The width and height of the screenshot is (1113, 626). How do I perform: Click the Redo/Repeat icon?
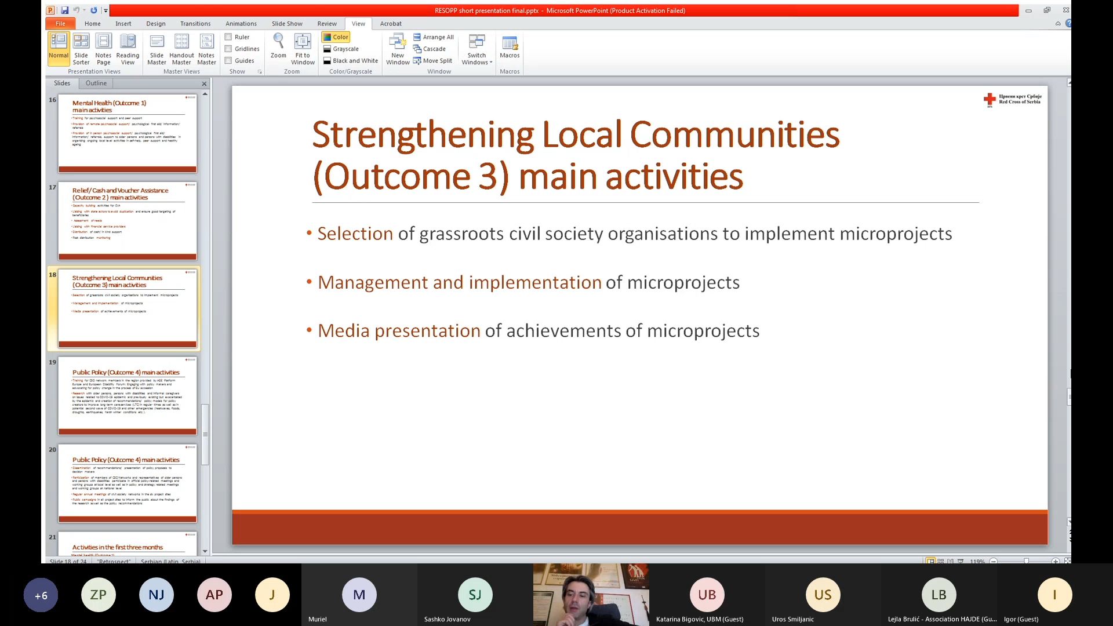click(93, 10)
